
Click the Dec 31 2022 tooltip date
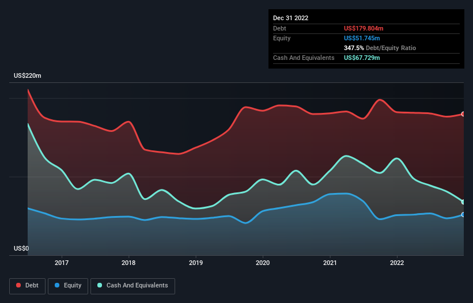[x=290, y=18]
